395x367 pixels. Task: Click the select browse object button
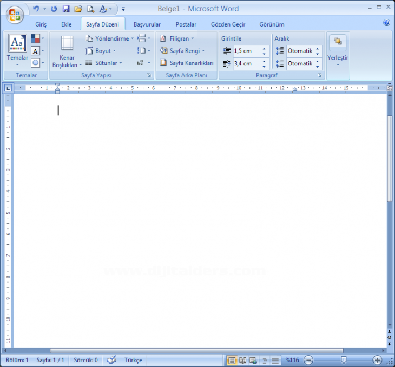coord(390,337)
